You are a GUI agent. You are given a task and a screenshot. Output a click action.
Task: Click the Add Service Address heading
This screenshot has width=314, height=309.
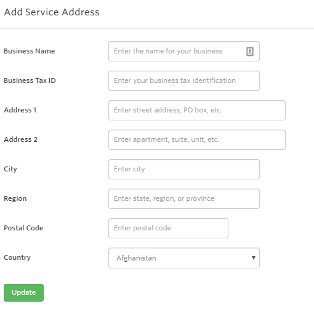click(52, 12)
